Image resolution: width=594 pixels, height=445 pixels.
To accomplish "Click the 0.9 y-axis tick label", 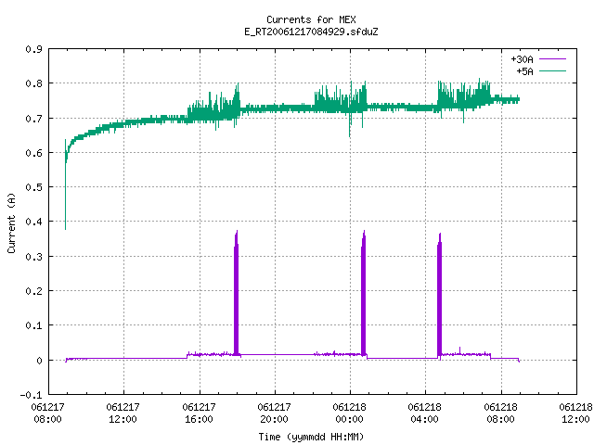I will point(33,49).
